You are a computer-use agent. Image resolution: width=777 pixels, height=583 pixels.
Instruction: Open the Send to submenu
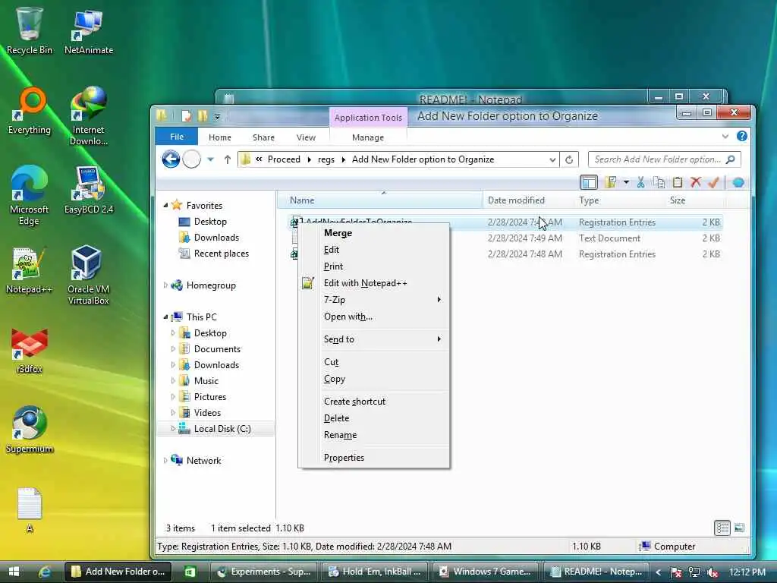click(373, 339)
